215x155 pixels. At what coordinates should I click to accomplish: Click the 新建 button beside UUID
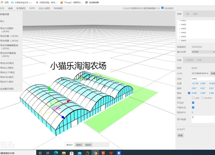pyautogui.click(x=213, y=73)
